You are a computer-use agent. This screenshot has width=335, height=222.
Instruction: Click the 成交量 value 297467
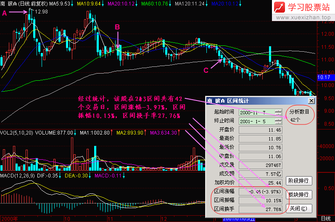pyautogui.click(x=261, y=165)
